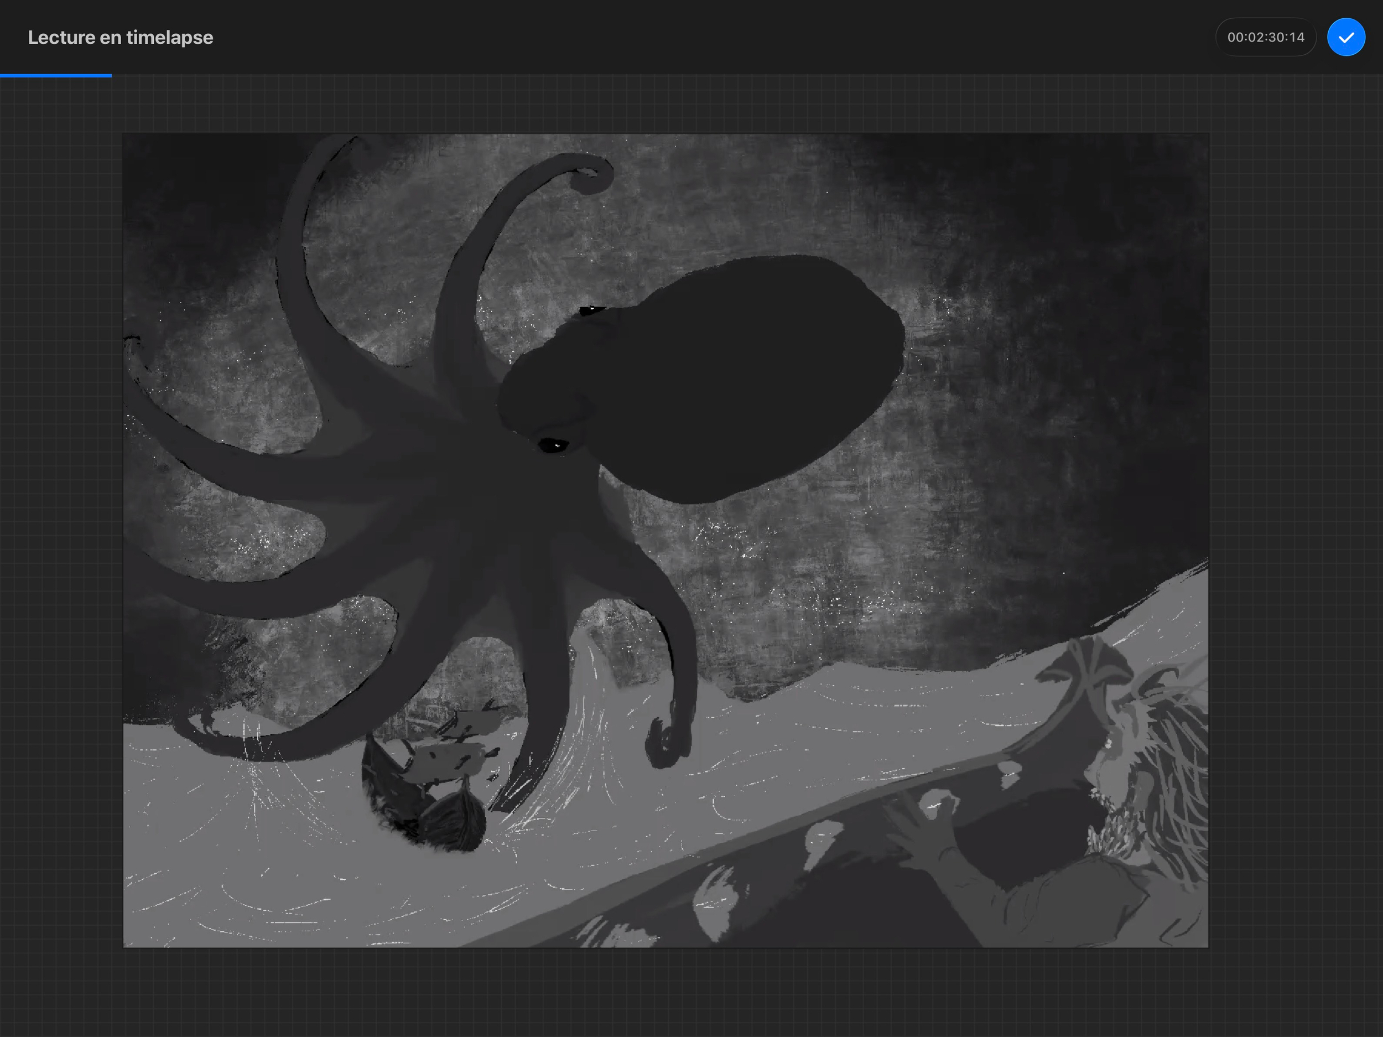Click the blue checkmark Done button
Viewport: 1383px width, 1037px height.
(x=1345, y=38)
